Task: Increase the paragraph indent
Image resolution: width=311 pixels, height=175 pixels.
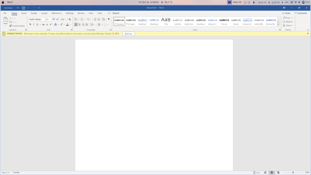Action: [99, 19]
